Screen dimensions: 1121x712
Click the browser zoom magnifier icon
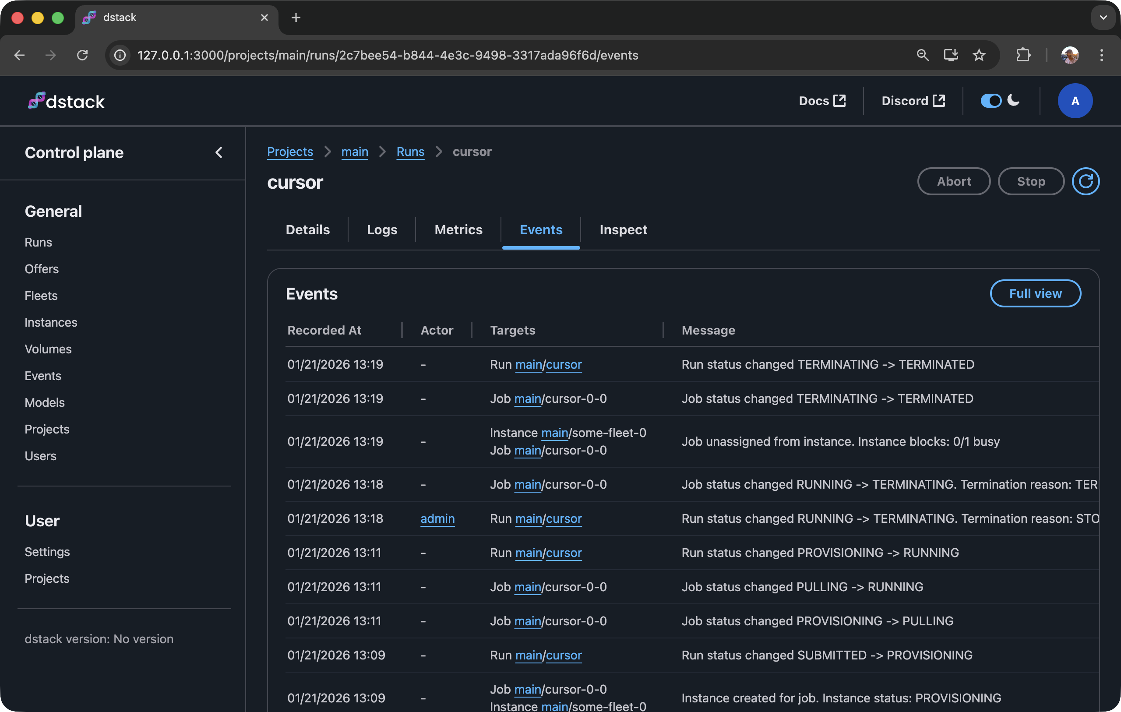(x=922, y=55)
